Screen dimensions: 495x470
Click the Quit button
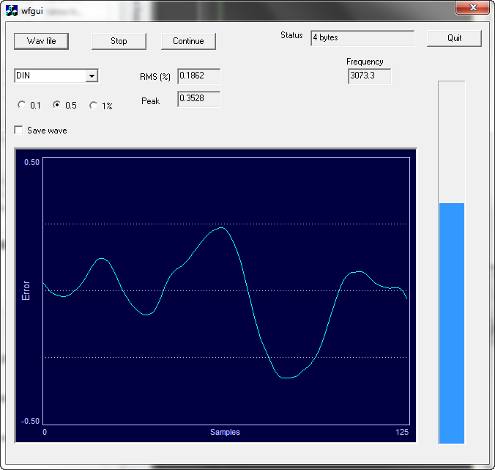pyautogui.click(x=454, y=38)
